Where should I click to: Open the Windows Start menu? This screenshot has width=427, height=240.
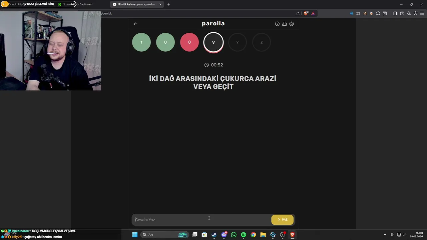coord(135,235)
